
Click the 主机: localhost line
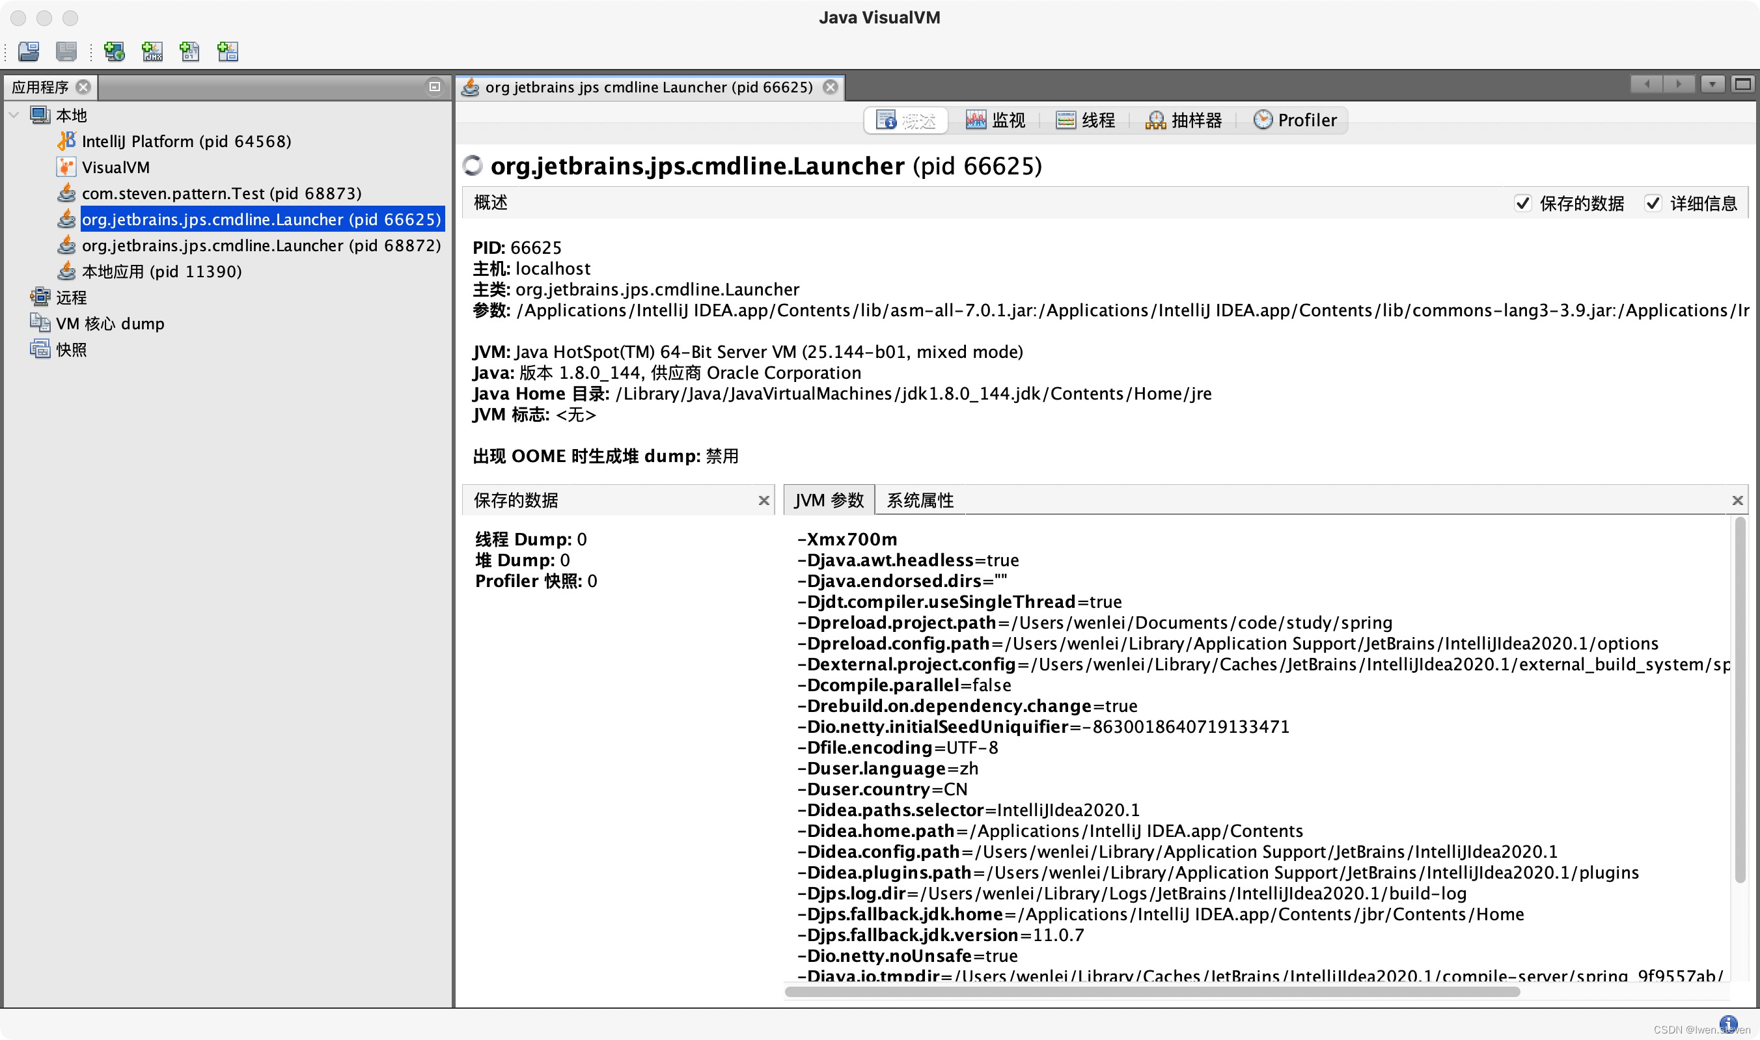pos(532,269)
